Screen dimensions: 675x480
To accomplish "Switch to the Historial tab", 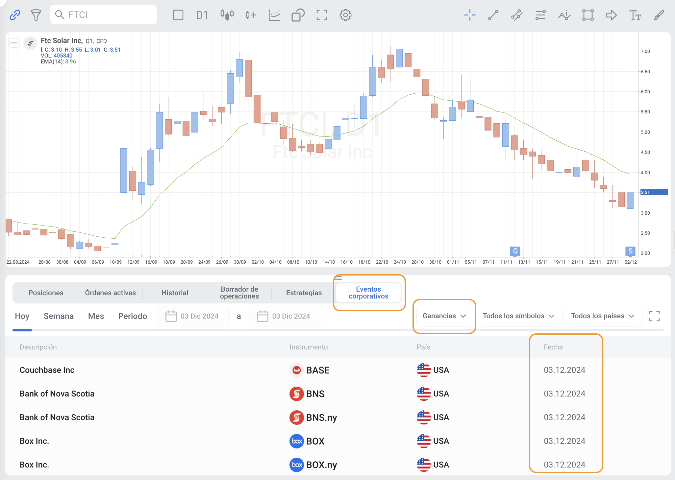I will point(175,293).
